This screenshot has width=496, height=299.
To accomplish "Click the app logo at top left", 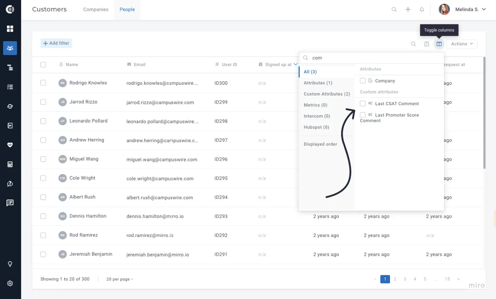I will click(x=10, y=10).
